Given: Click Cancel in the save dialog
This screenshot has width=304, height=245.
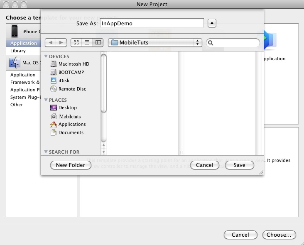Looking at the screenshot, I should [205, 165].
